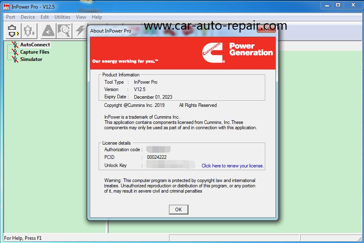Click the disconnected icon beside Simulator
The height and width of the screenshot is (243, 364).
(x=15, y=59)
